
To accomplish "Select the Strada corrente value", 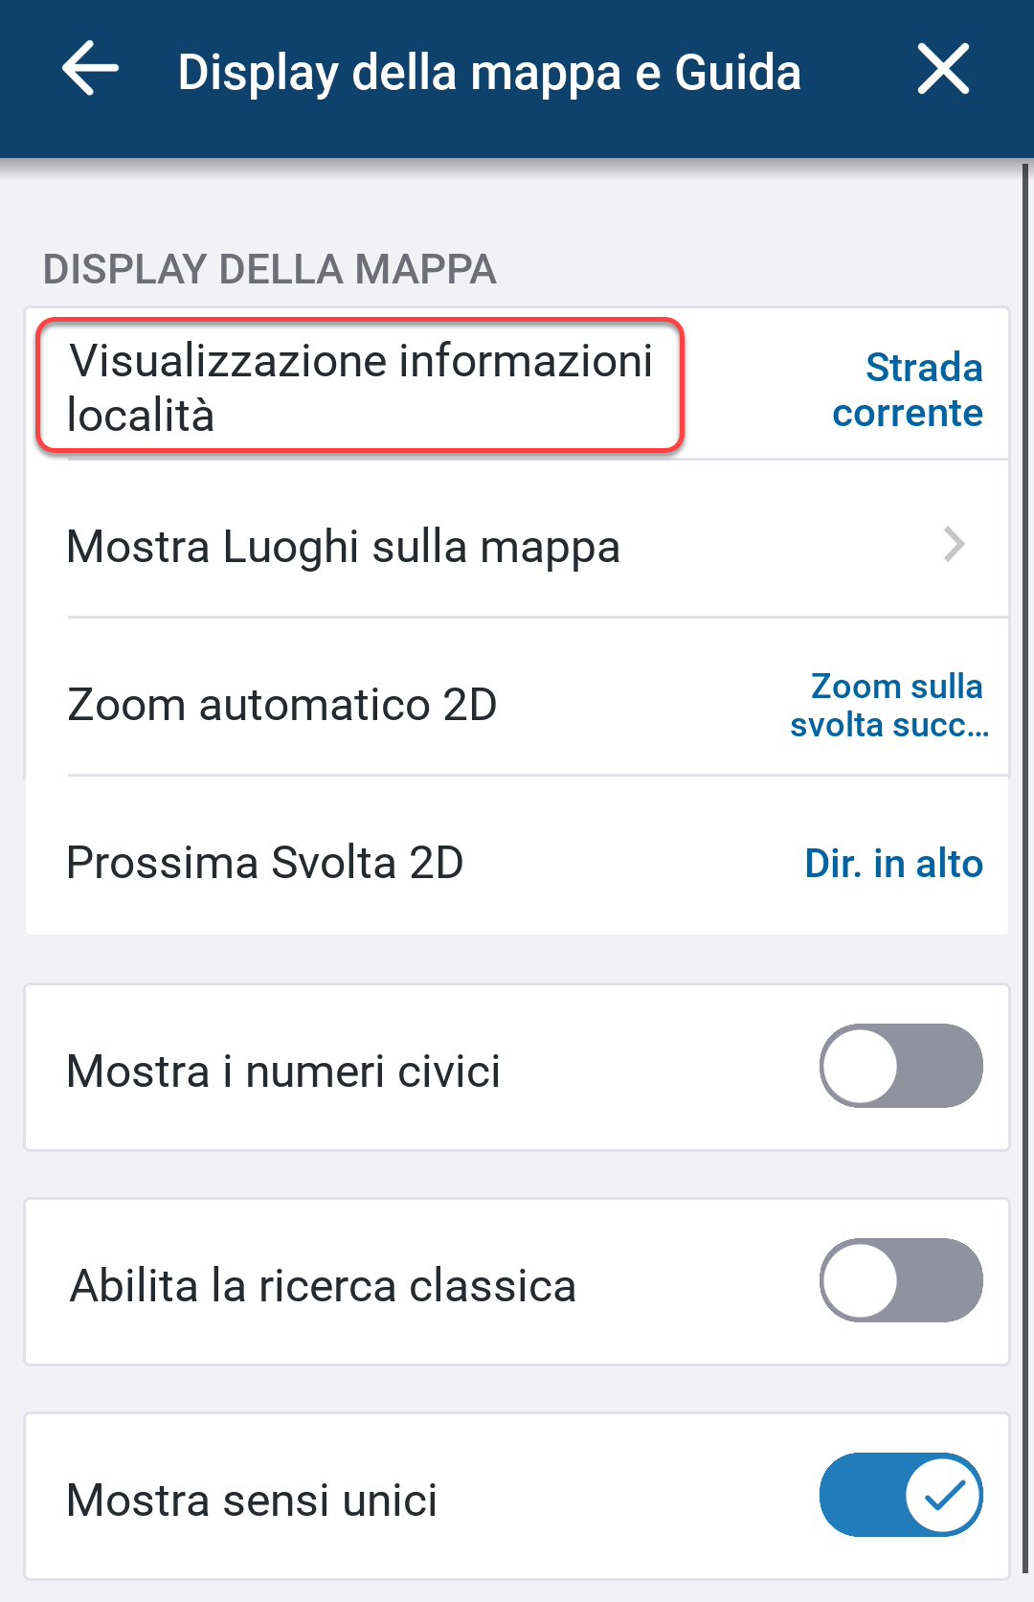I will coord(909,388).
